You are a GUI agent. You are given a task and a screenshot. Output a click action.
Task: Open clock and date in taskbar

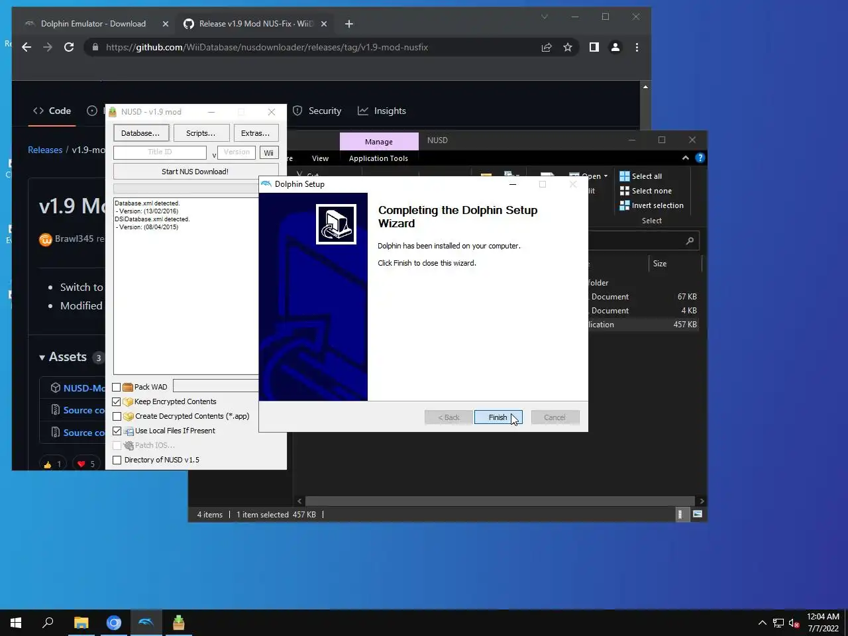823,623
